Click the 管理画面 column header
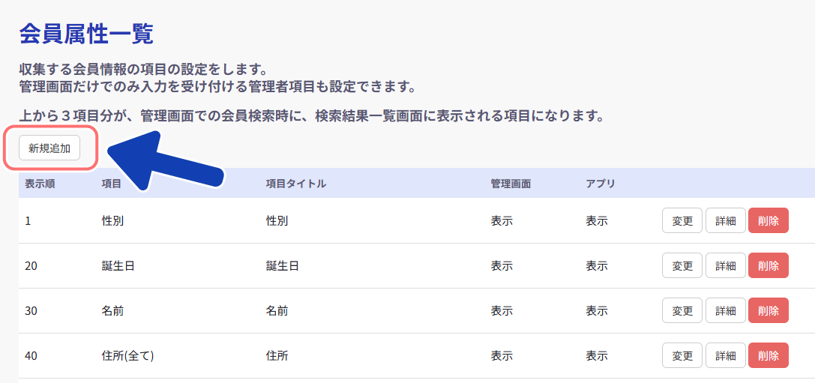The width and height of the screenshot is (815, 383). coord(511,184)
